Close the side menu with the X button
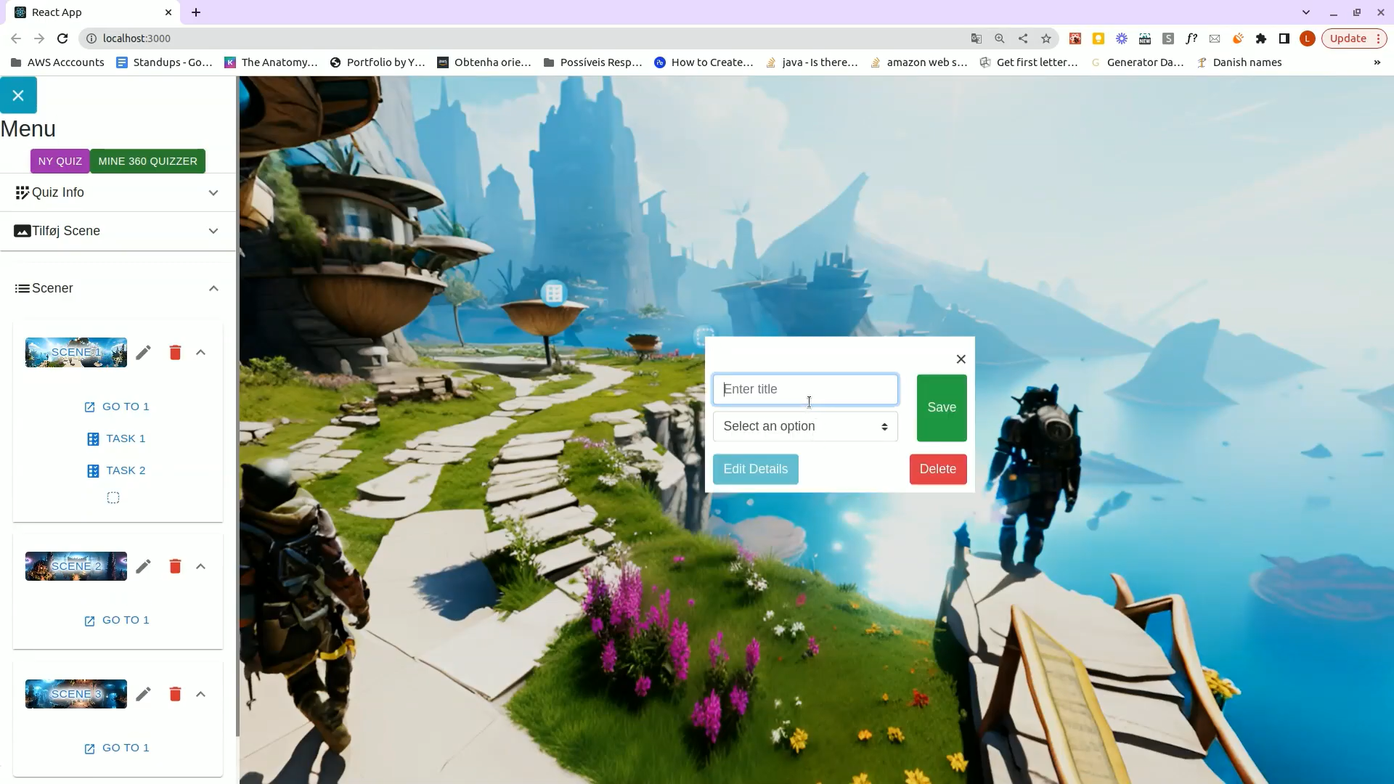 coord(18,95)
